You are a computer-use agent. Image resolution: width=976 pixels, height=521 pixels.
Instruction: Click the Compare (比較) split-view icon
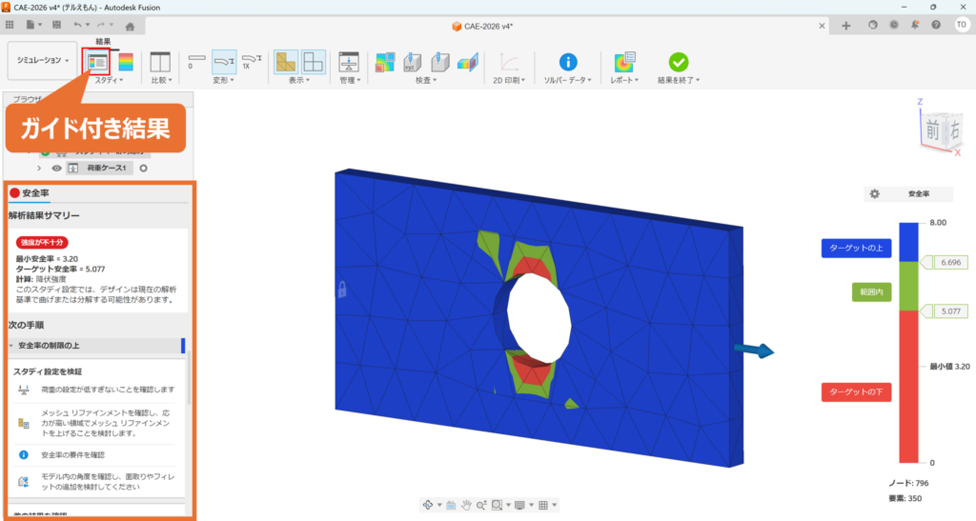pos(160,62)
